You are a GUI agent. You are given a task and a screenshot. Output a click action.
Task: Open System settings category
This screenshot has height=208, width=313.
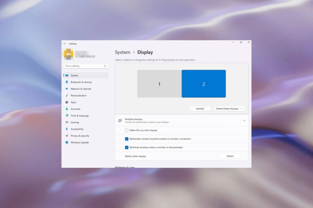point(86,75)
